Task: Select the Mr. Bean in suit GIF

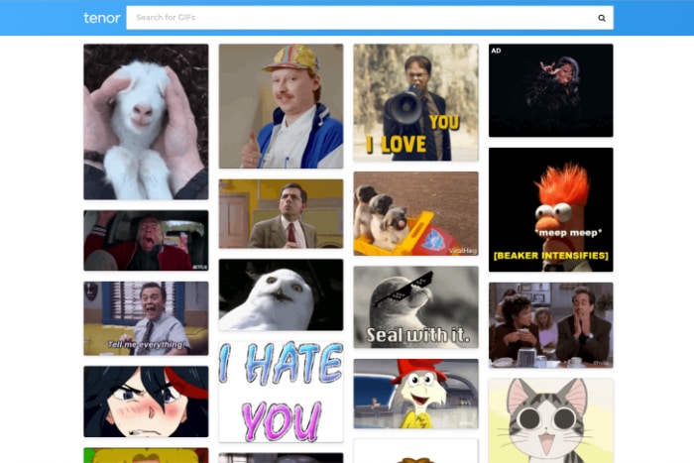Action: click(x=281, y=213)
